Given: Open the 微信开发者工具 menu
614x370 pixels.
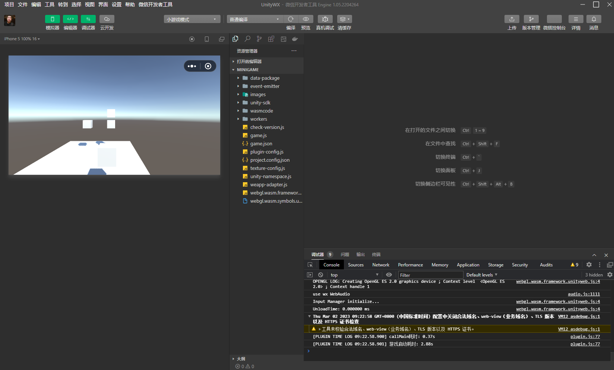Looking at the screenshot, I should pos(155,4).
